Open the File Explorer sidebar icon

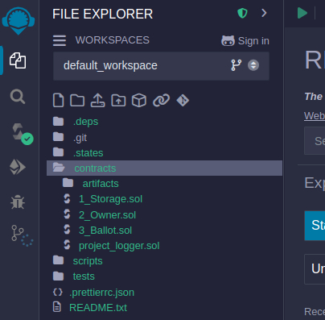point(18,60)
